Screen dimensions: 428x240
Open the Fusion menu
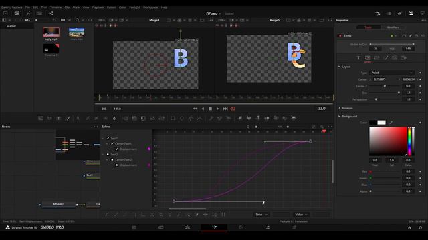coord(111,7)
